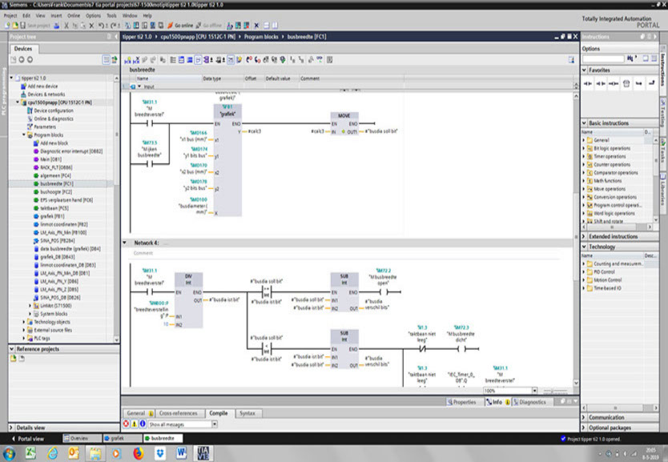Image resolution: width=668 pixels, height=462 pixels.
Task: Open the Options menu
Action: click(x=93, y=15)
